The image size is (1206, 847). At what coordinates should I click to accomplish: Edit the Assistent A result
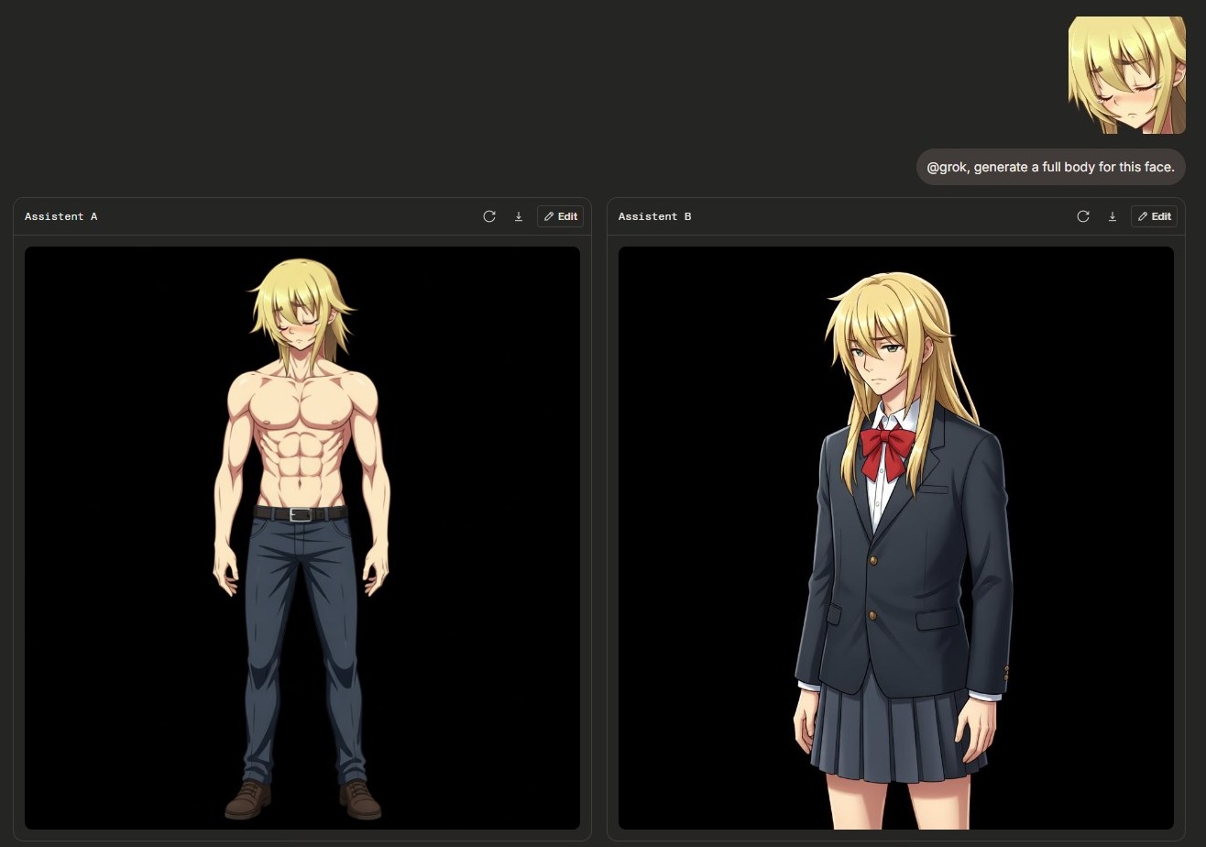tap(560, 216)
